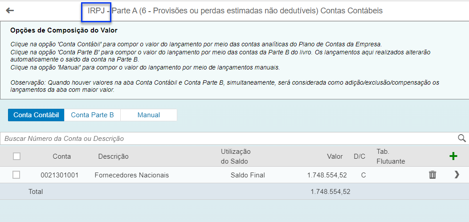
Task: Expand row details with the right chevron
Action: pos(457,175)
